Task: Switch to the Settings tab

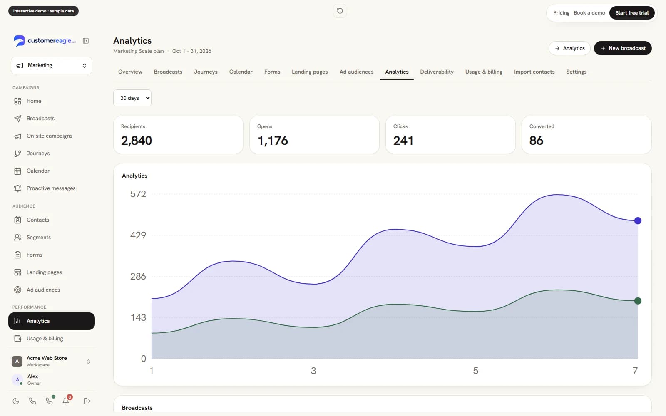Action: click(x=576, y=72)
